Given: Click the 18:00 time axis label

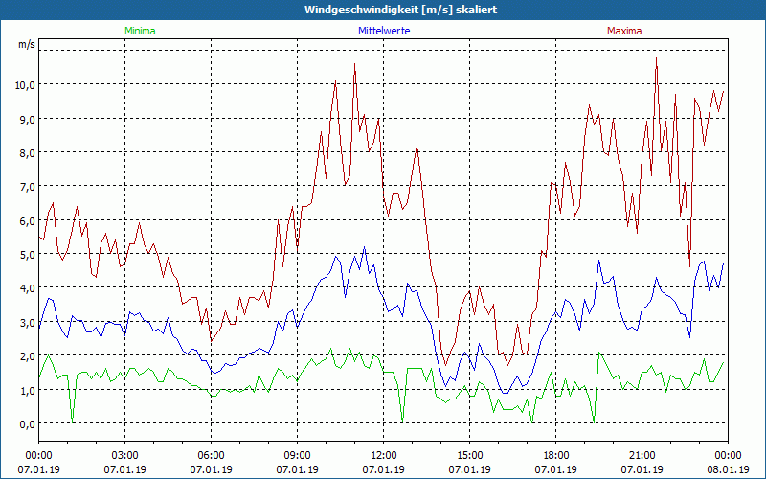Looking at the screenshot, I should click(556, 456).
